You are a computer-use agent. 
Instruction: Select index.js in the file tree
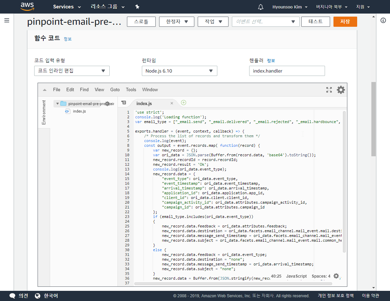point(79,111)
